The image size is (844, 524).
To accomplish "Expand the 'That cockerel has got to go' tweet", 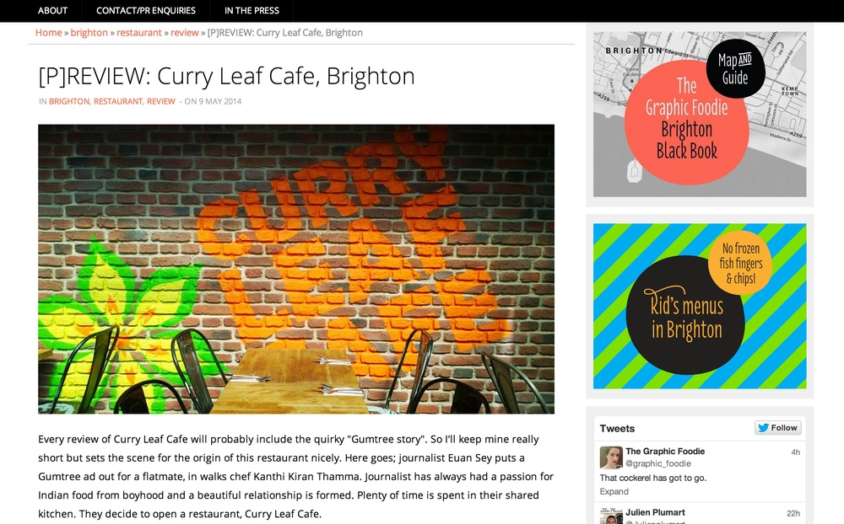I will (x=614, y=492).
